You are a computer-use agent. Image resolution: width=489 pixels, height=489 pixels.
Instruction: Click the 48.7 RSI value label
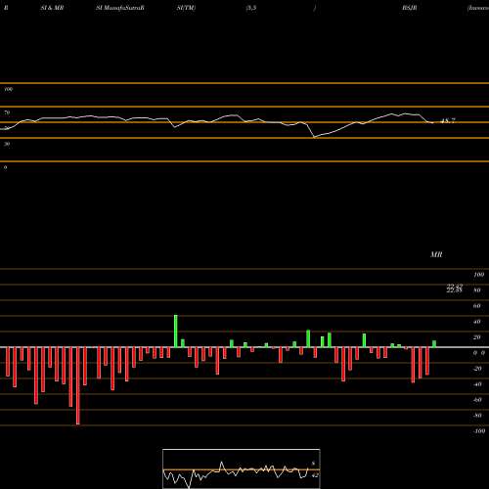[448, 121]
